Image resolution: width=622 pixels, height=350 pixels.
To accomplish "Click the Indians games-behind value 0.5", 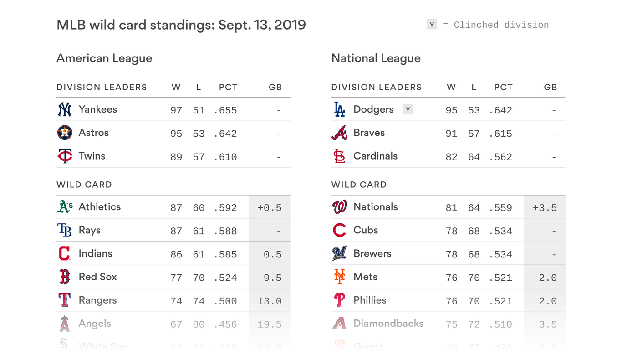I will 272,254.
